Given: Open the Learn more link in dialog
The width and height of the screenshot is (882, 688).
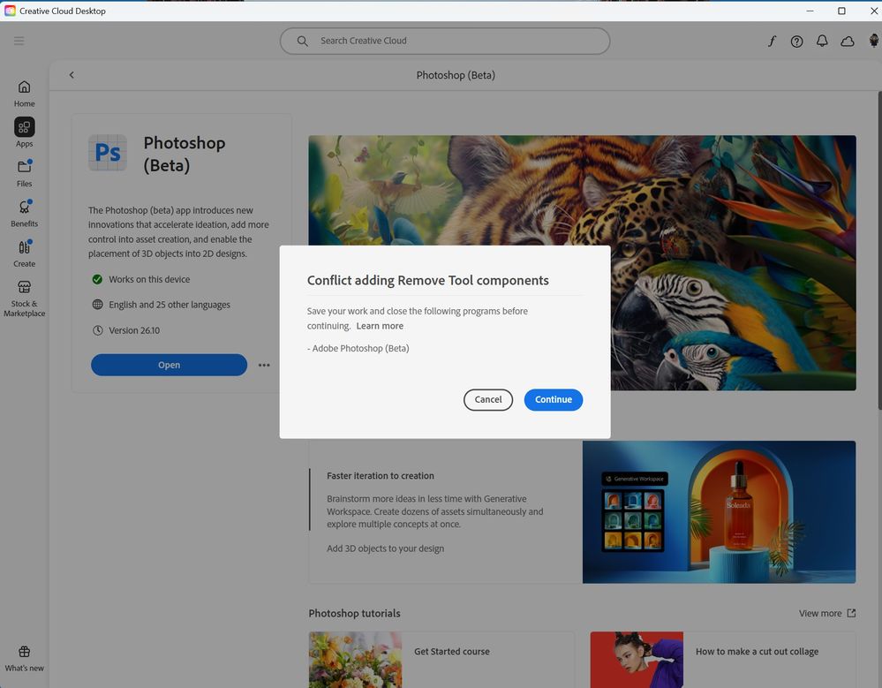Looking at the screenshot, I should 380,326.
